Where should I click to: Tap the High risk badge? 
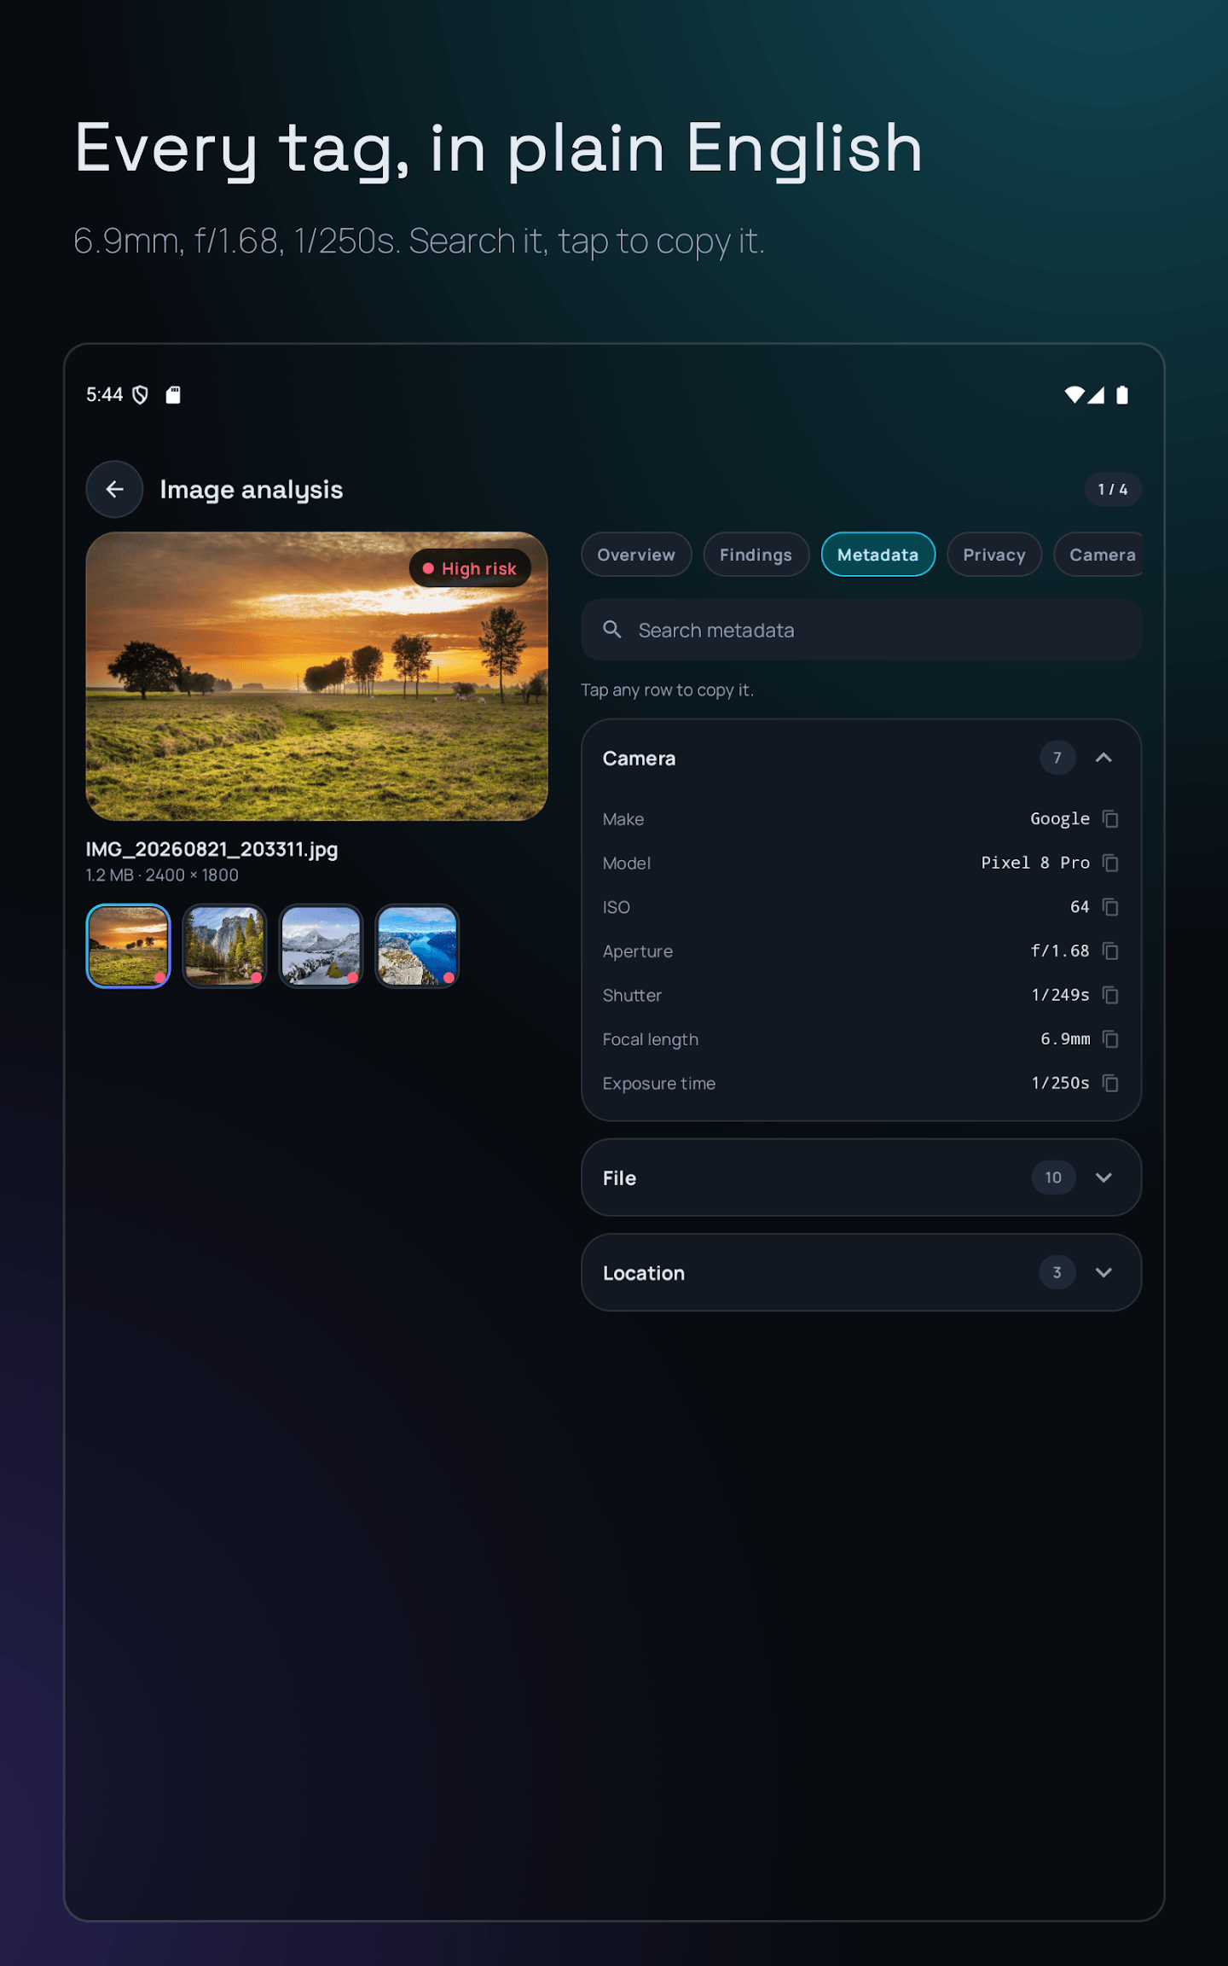470,568
